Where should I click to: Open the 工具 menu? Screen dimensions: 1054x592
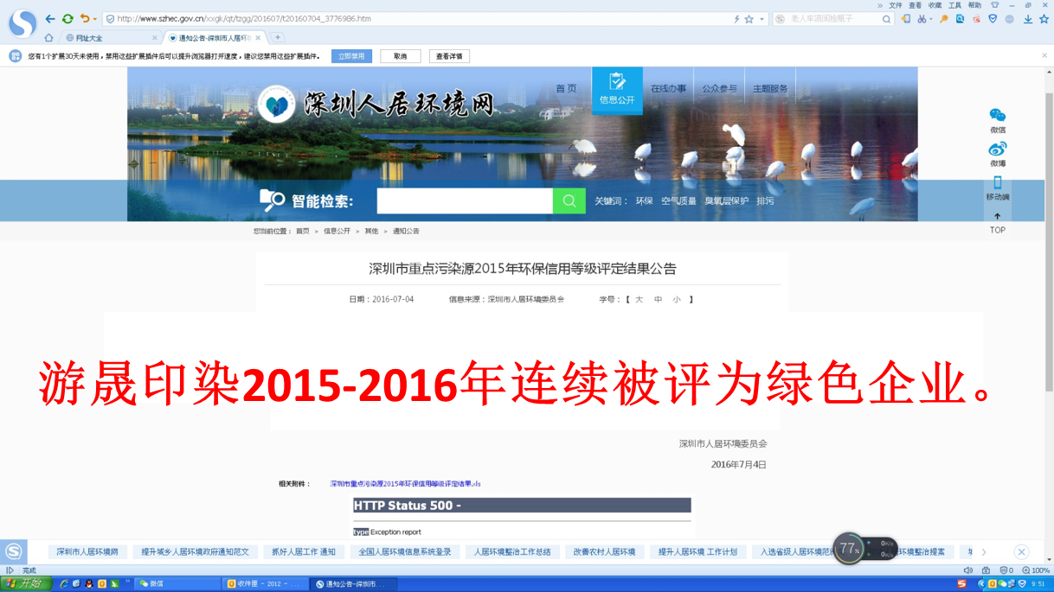click(954, 5)
